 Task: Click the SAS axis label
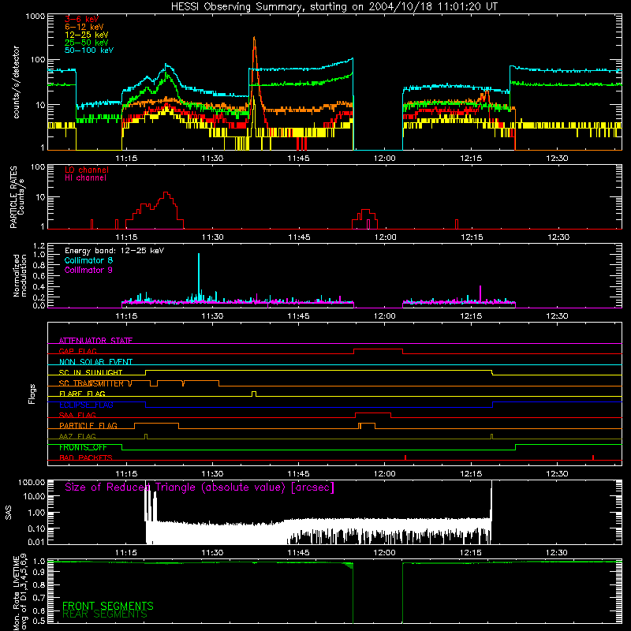click(x=9, y=513)
